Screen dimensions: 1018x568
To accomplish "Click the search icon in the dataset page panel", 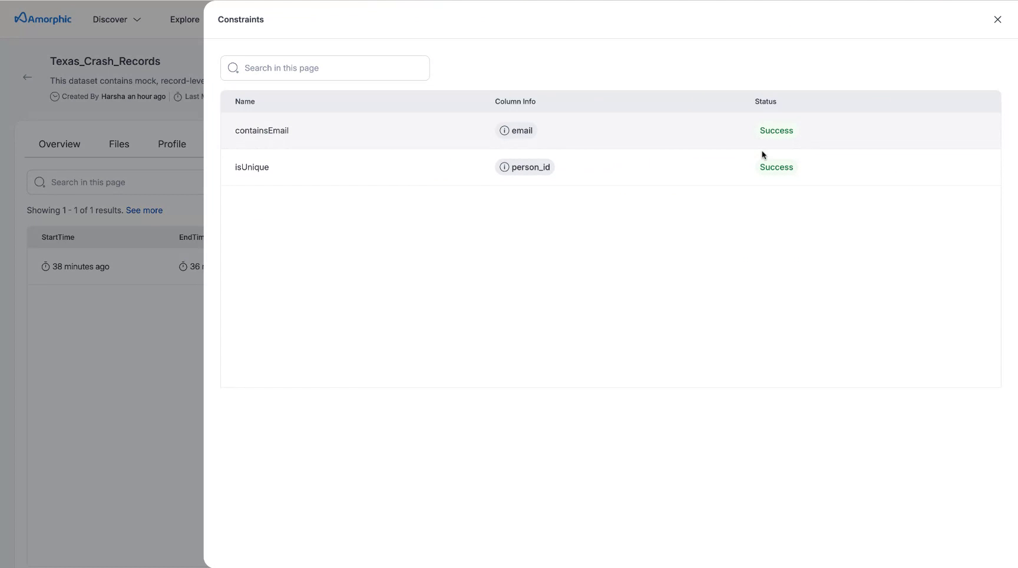I will tap(39, 182).
